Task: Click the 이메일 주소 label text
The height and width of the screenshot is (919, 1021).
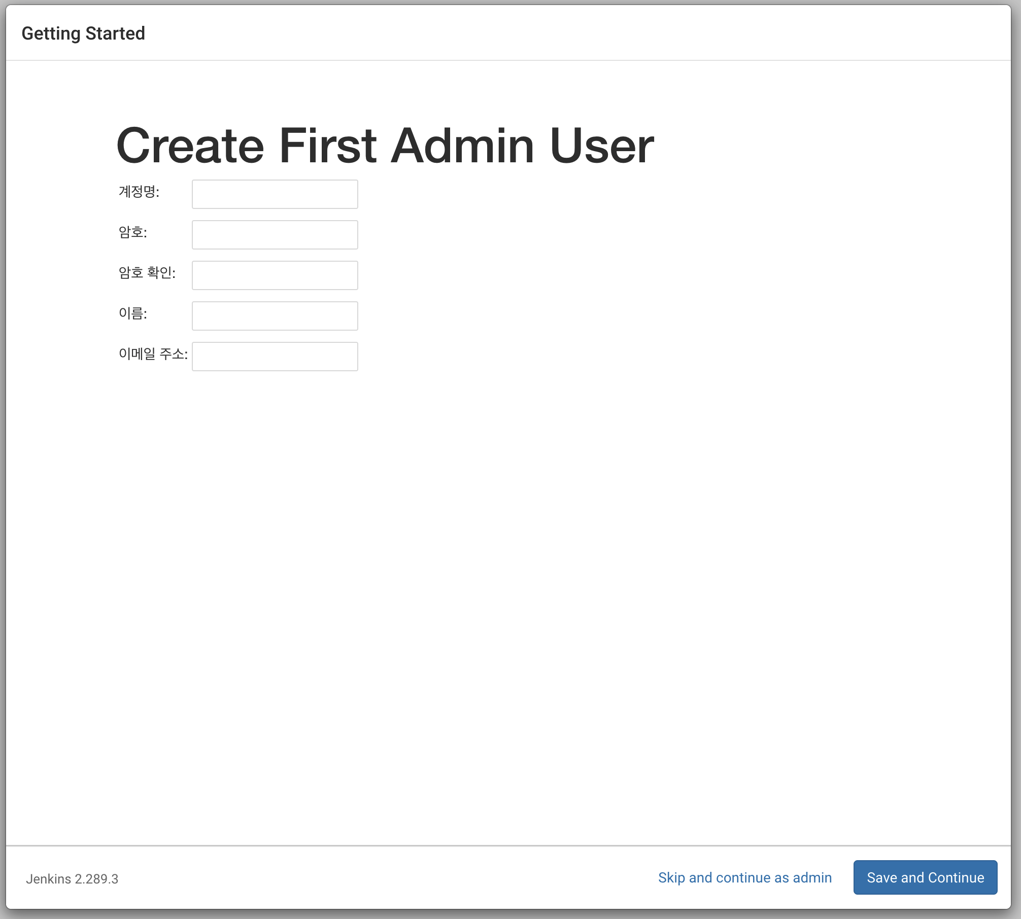Action: tap(153, 354)
